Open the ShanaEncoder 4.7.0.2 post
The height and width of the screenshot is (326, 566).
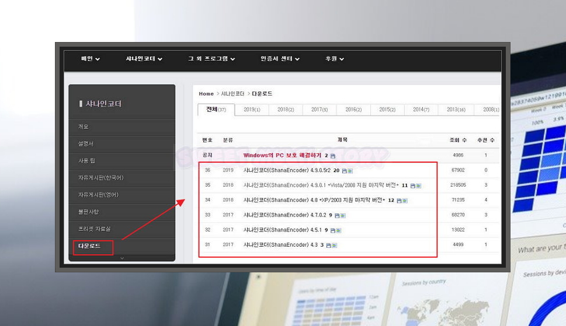[284, 215]
